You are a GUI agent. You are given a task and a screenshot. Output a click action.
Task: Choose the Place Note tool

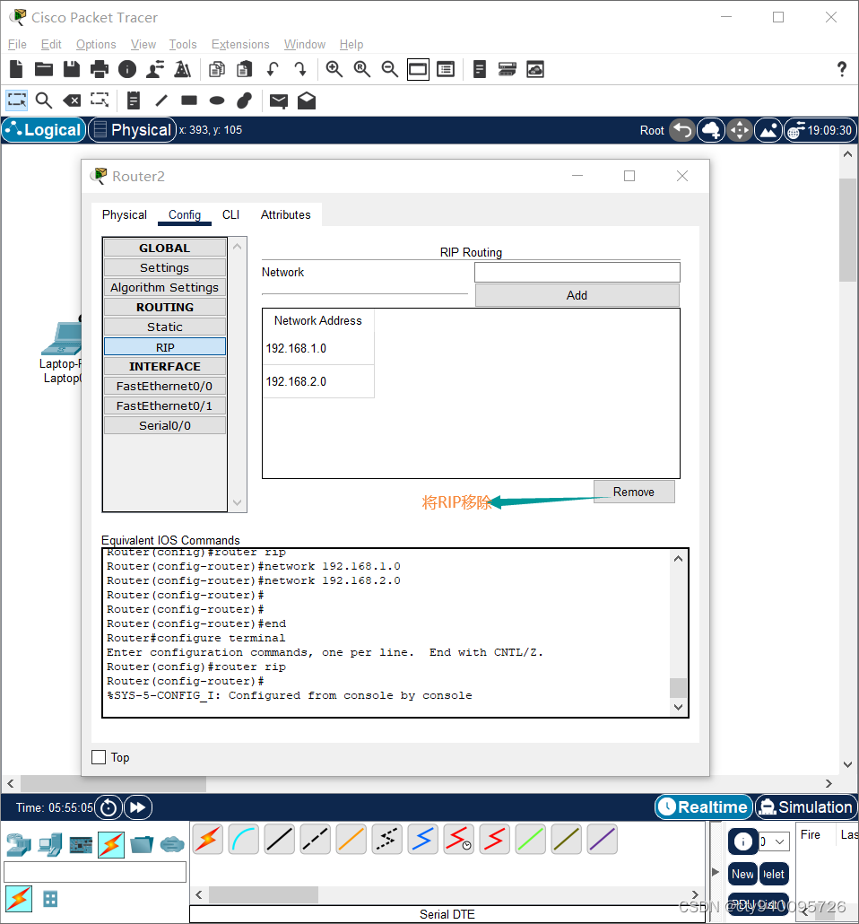[x=134, y=100]
